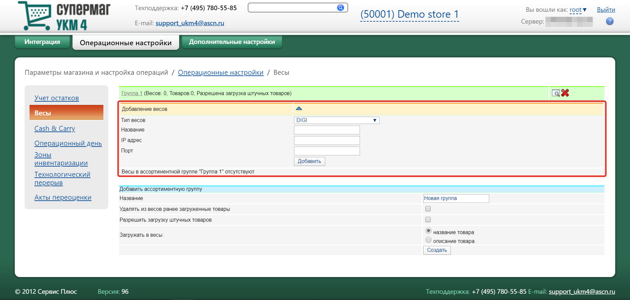Viewport: 630px width, 300px height.
Task: Delete Группа 1 using the red cross
Action: pos(565,93)
